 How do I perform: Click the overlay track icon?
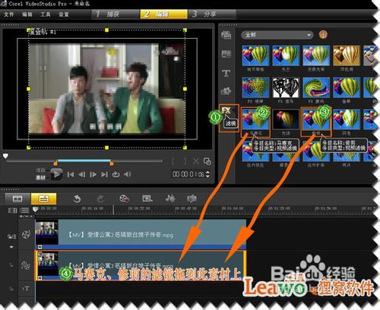(x=26, y=265)
